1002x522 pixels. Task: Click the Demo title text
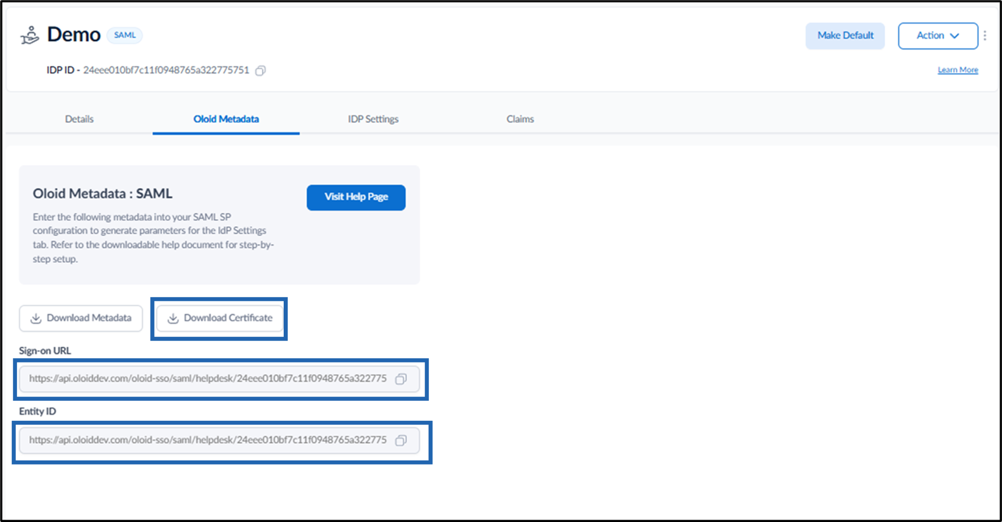click(74, 35)
